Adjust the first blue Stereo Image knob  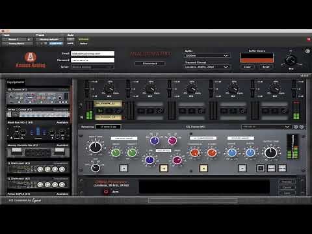click(x=232, y=152)
